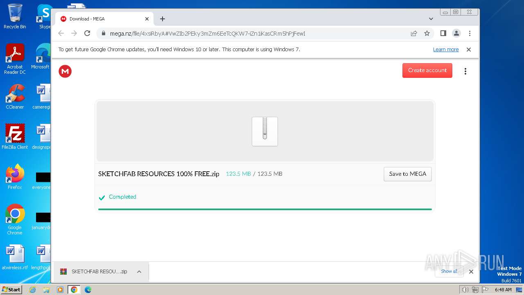Open Action Center flag tray icon
The width and height of the screenshot is (524, 295).
pos(485,290)
